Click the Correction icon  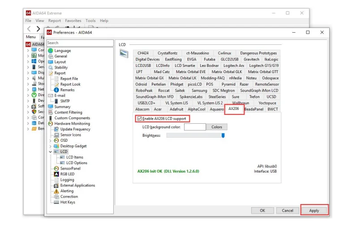(x=56, y=196)
